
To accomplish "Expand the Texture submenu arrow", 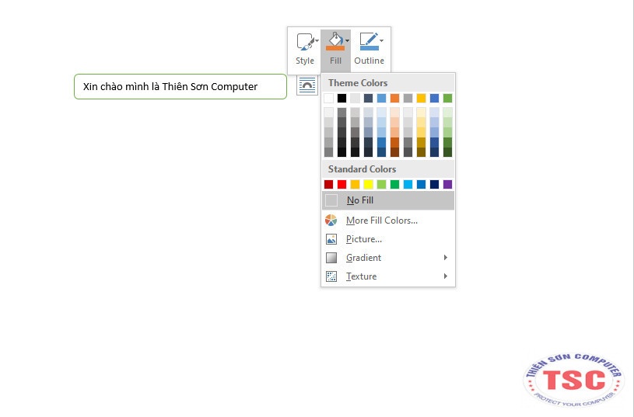I will coord(446,276).
